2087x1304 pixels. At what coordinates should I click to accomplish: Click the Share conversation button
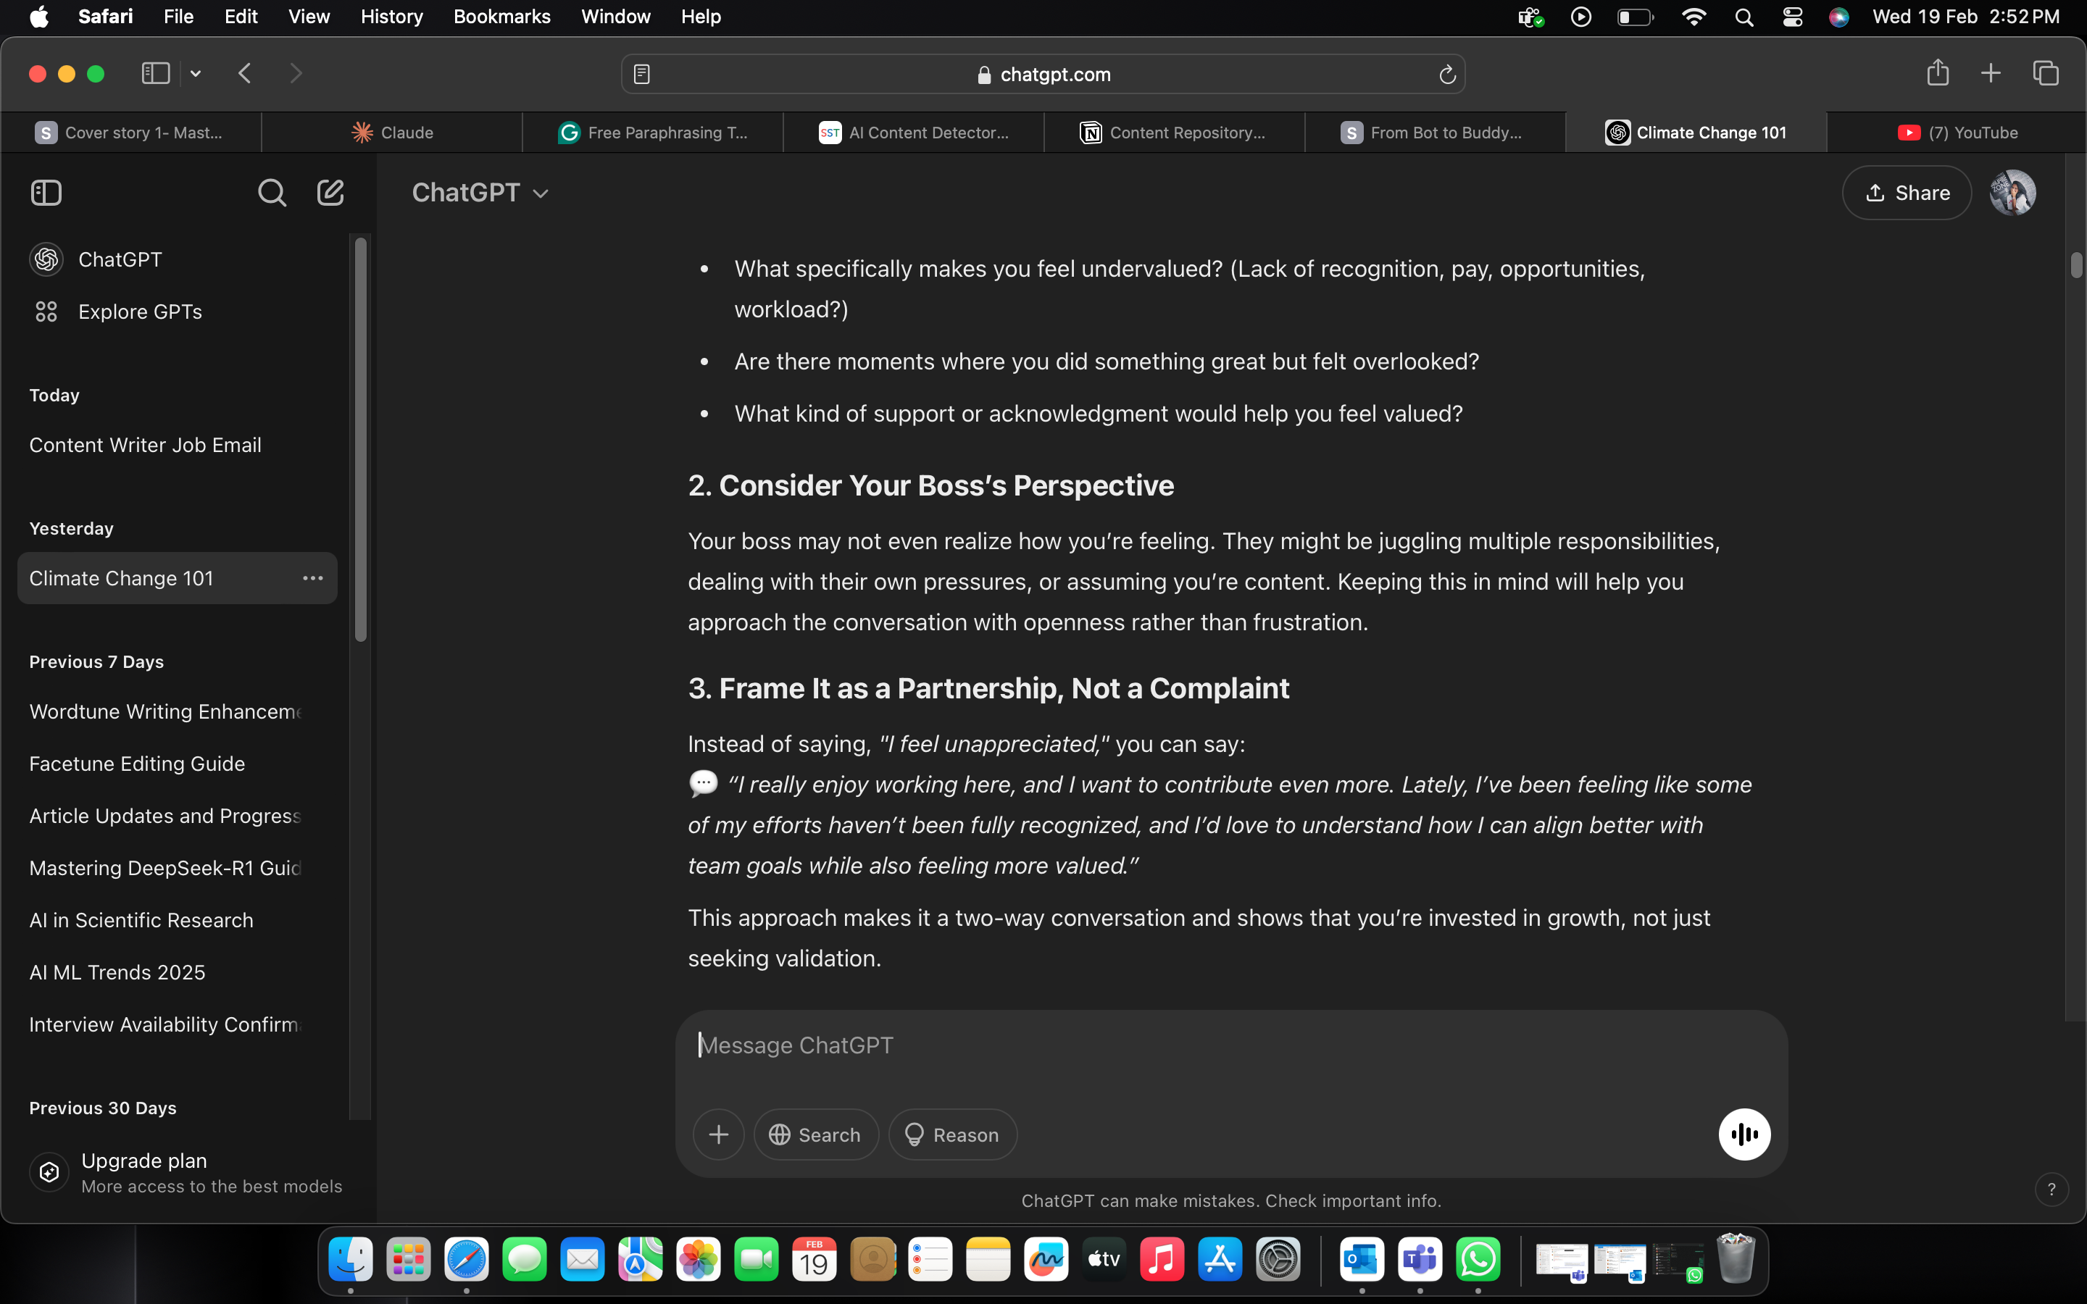coord(1906,192)
